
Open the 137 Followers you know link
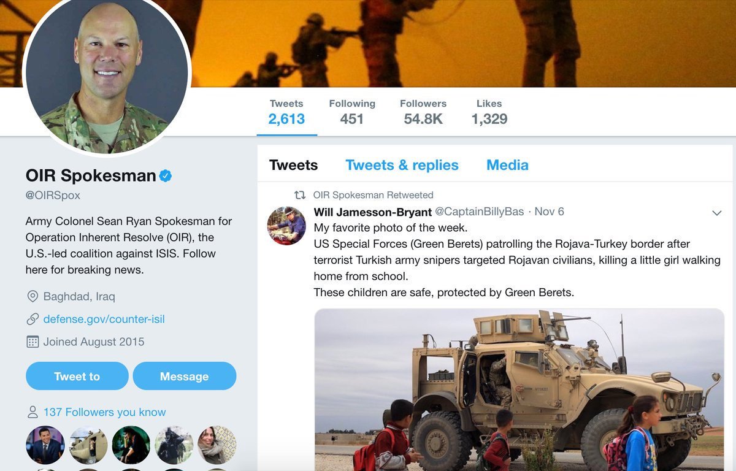coord(104,412)
